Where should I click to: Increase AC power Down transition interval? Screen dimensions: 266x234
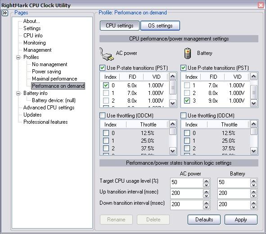(x=207, y=203)
